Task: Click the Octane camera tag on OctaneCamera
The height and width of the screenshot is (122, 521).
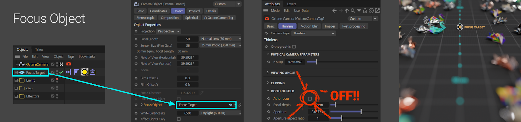Action: click(x=69, y=64)
